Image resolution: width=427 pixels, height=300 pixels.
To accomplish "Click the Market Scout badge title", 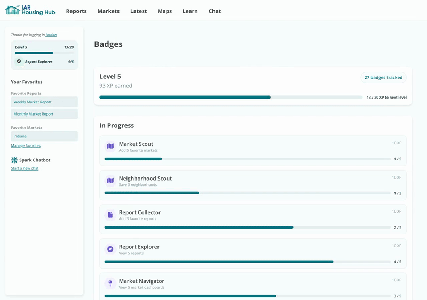I will [x=136, y=144].
